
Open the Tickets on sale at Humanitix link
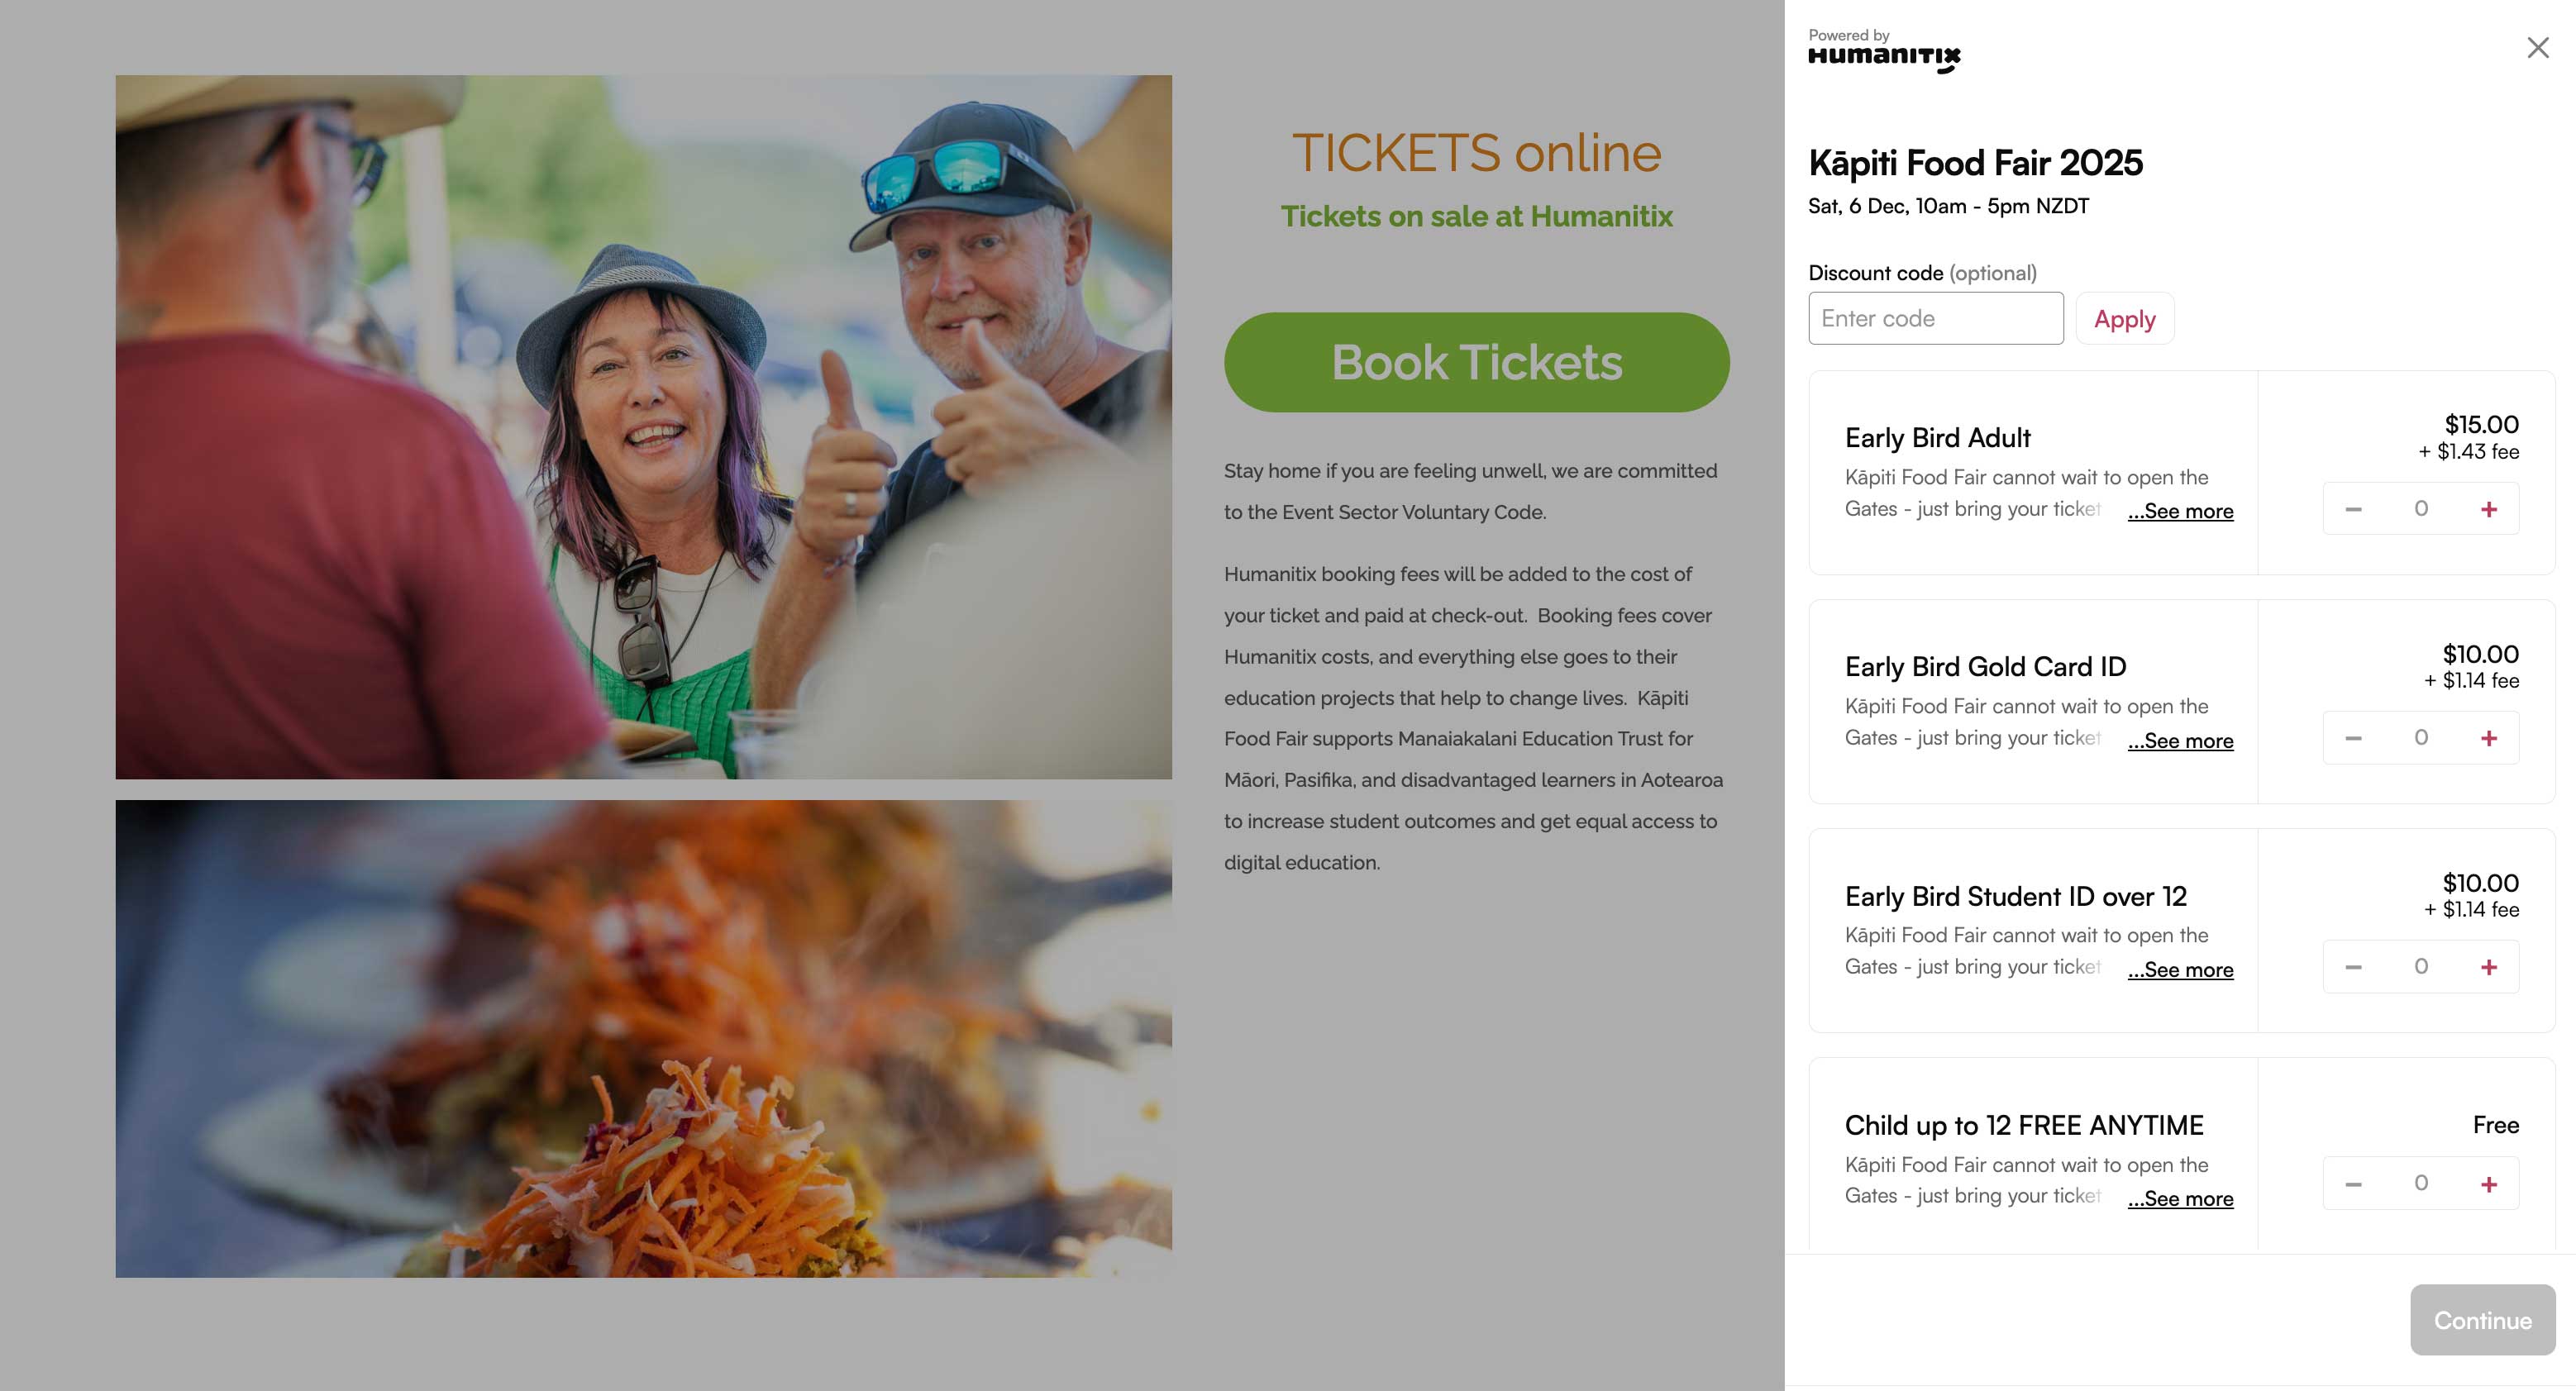1476,216
